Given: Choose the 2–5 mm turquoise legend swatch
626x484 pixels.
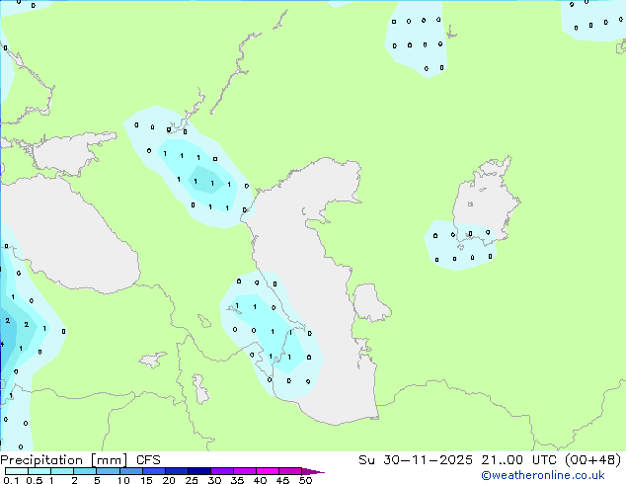Looking at the screenshot, I should click(85, 471).
